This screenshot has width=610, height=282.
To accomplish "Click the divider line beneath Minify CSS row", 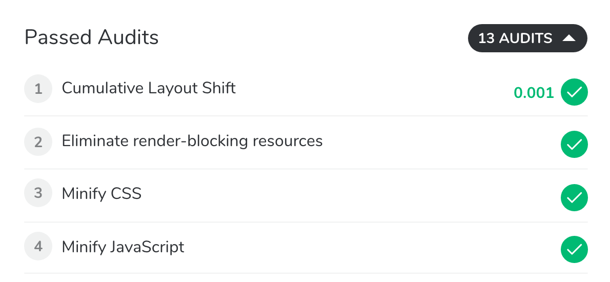I will click(306, 222).
